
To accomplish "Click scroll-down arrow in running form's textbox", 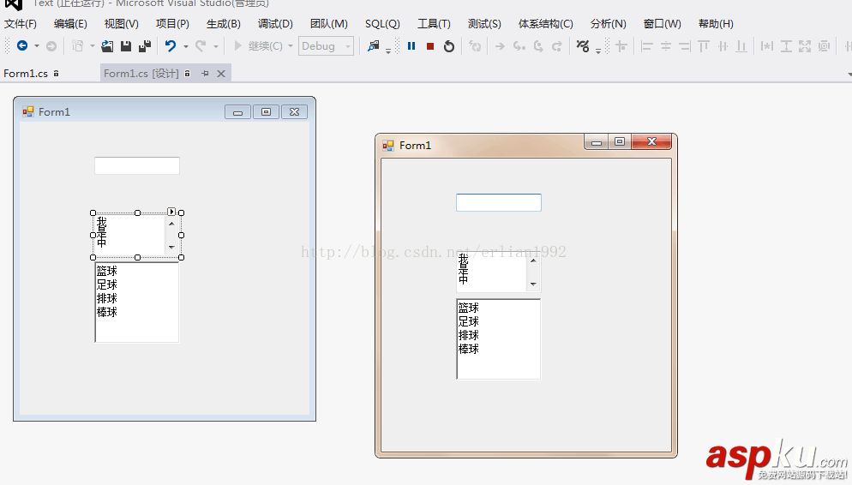I will [x=533, y=284].
